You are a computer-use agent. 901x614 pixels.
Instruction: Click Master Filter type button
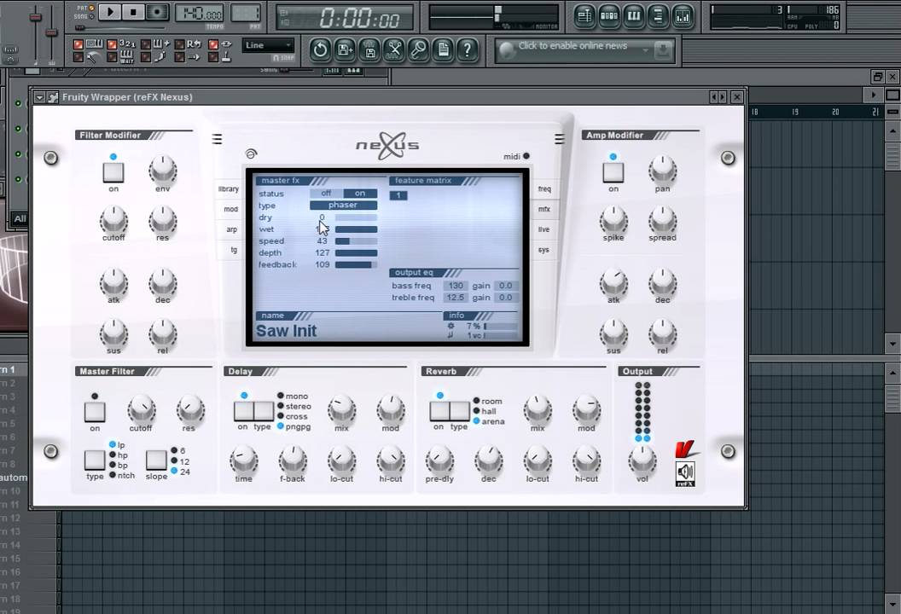(x=95, y=460)
